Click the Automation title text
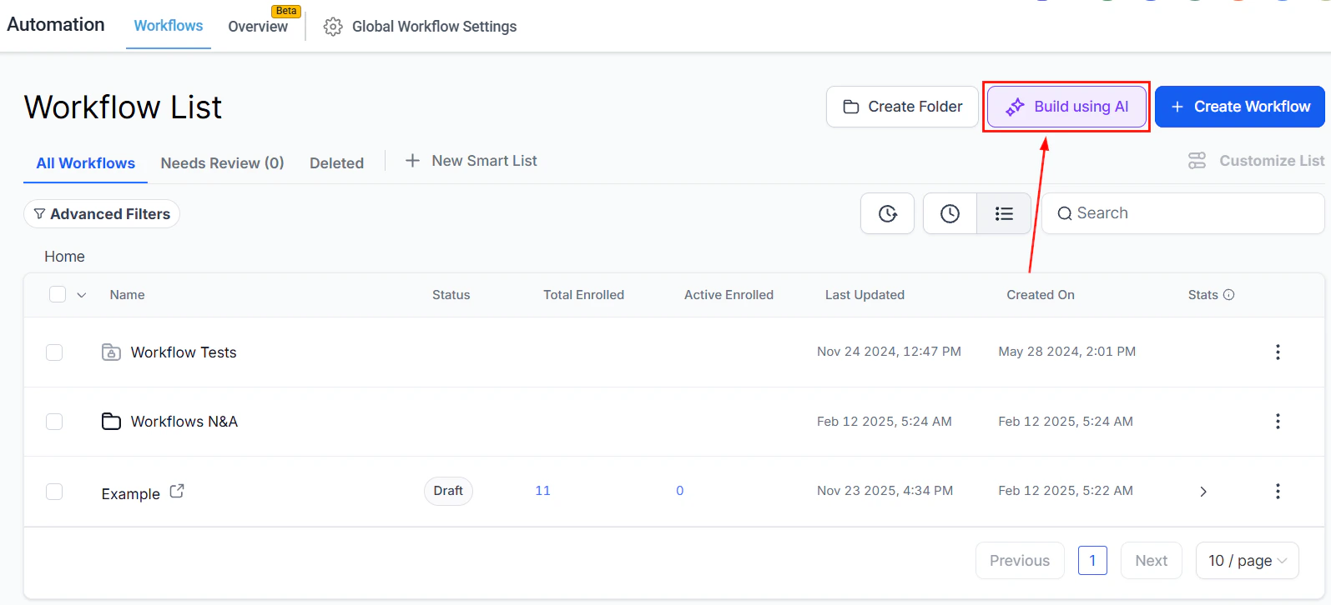This screenshot has height=605, width=1331. (x=56, y=24)
